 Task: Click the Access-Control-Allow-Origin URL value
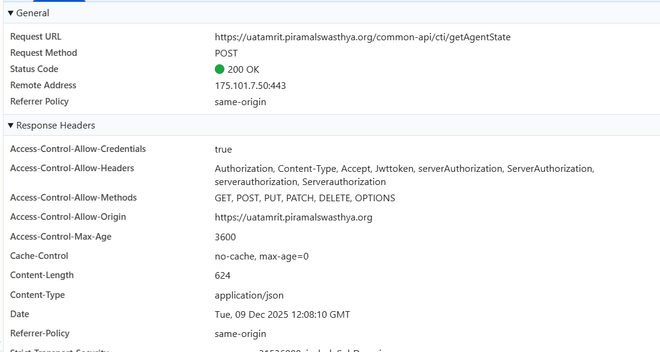point(293,217)
